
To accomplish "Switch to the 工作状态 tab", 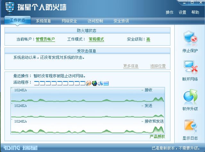I will (x=18, y=20).
